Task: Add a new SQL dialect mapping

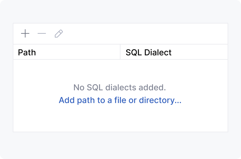Action: [25, 34]
